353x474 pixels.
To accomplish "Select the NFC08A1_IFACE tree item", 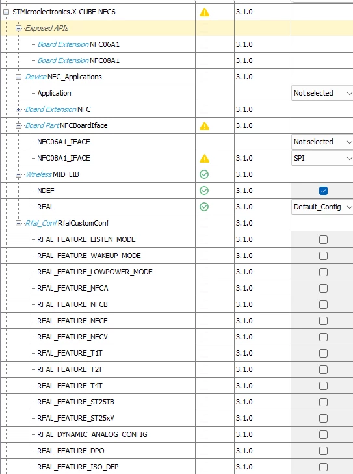I will point(64,158).
